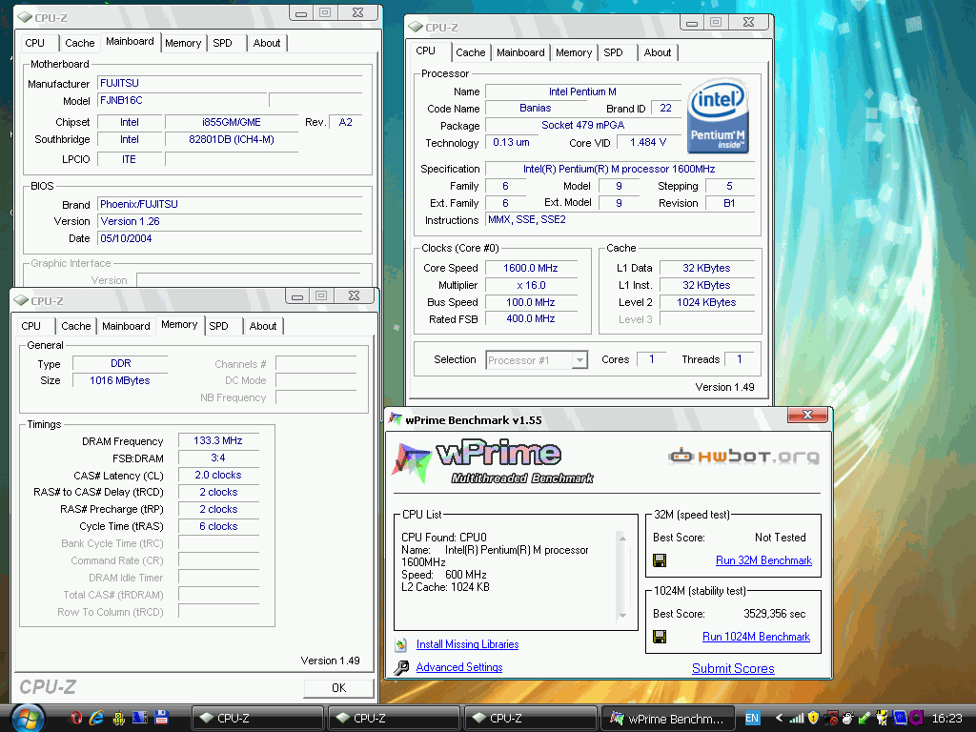Open the Advanced Settings link
Image resolution: width=976 pixels, height=732 pixels.
pos(459,667)
